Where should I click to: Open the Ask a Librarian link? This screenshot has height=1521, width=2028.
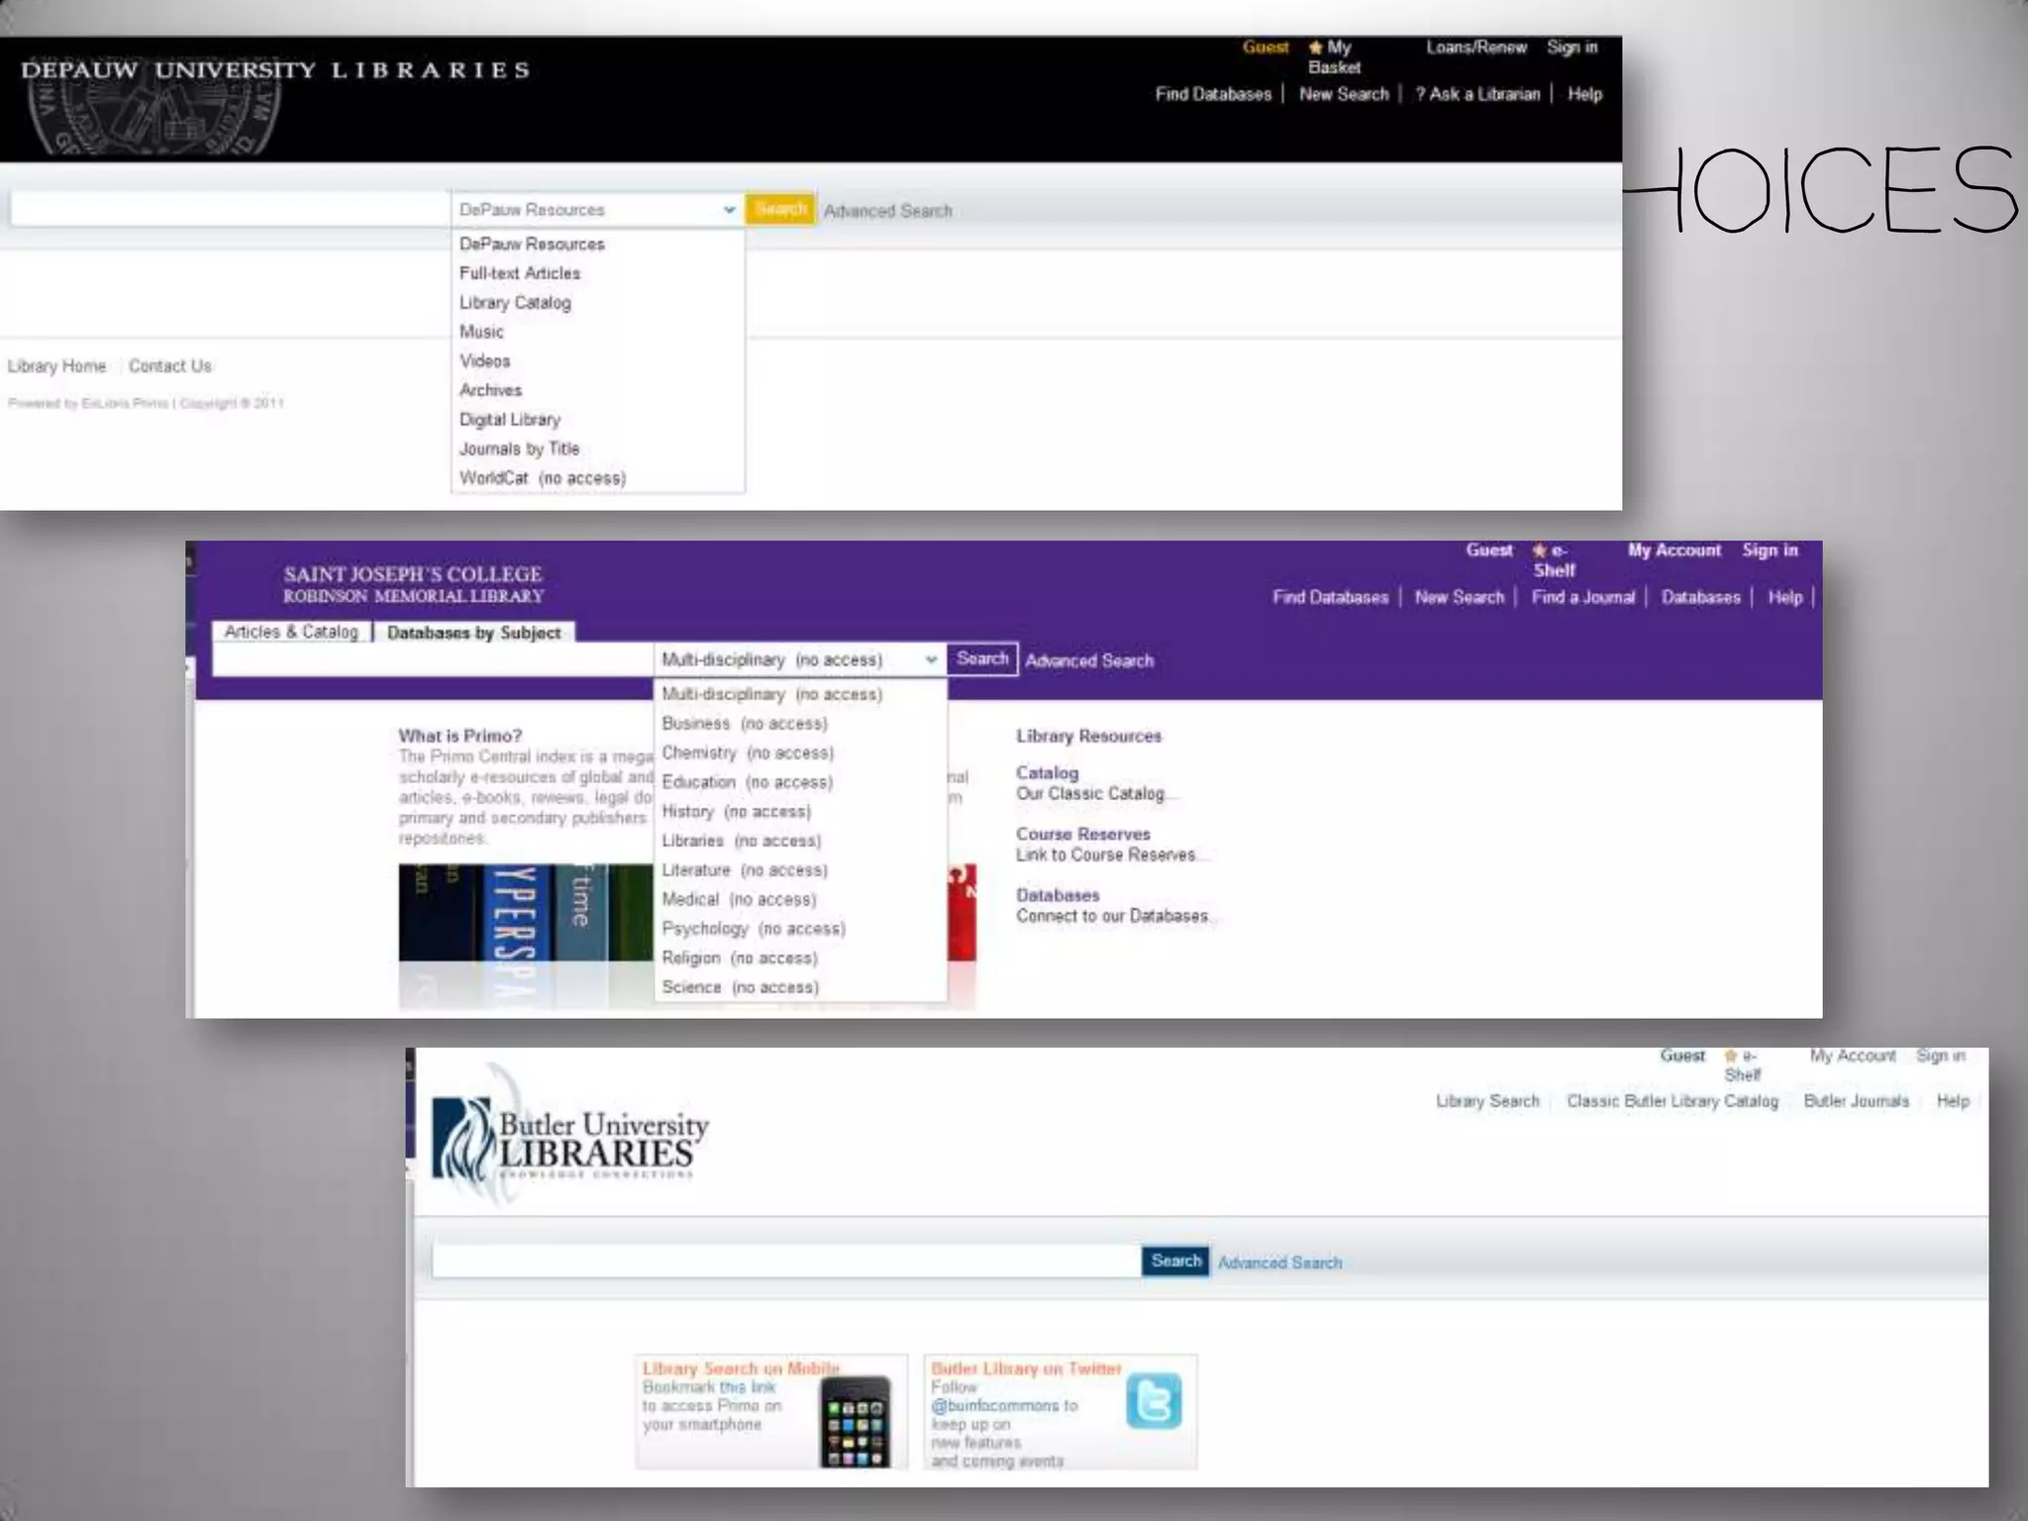1477,94
